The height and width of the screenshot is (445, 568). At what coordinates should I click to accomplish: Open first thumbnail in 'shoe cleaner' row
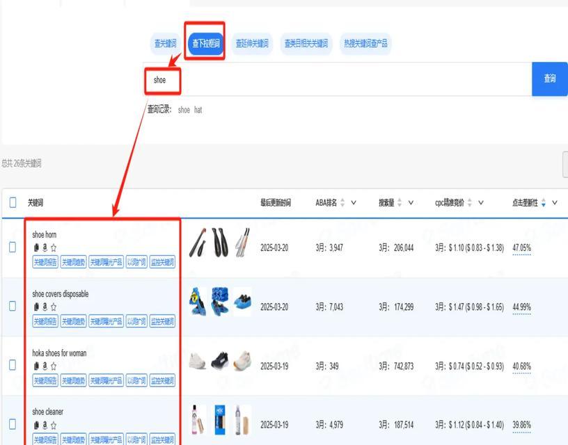(198, 420)
